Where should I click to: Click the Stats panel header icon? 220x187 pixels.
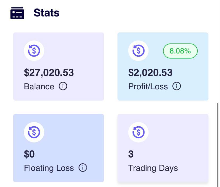[17, 13]
